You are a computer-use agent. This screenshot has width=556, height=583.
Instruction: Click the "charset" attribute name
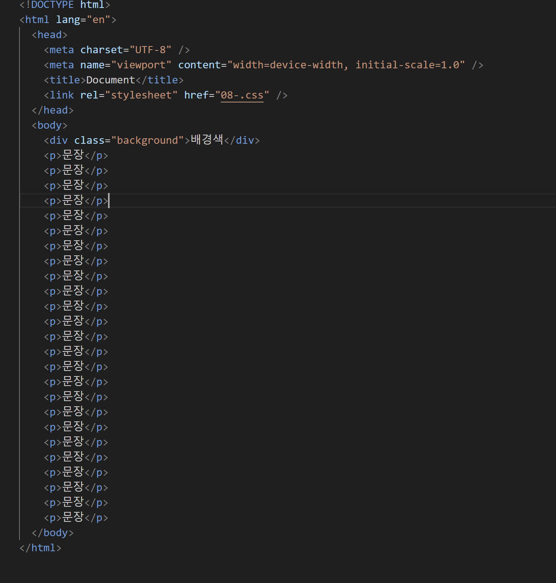coord(101,50)
